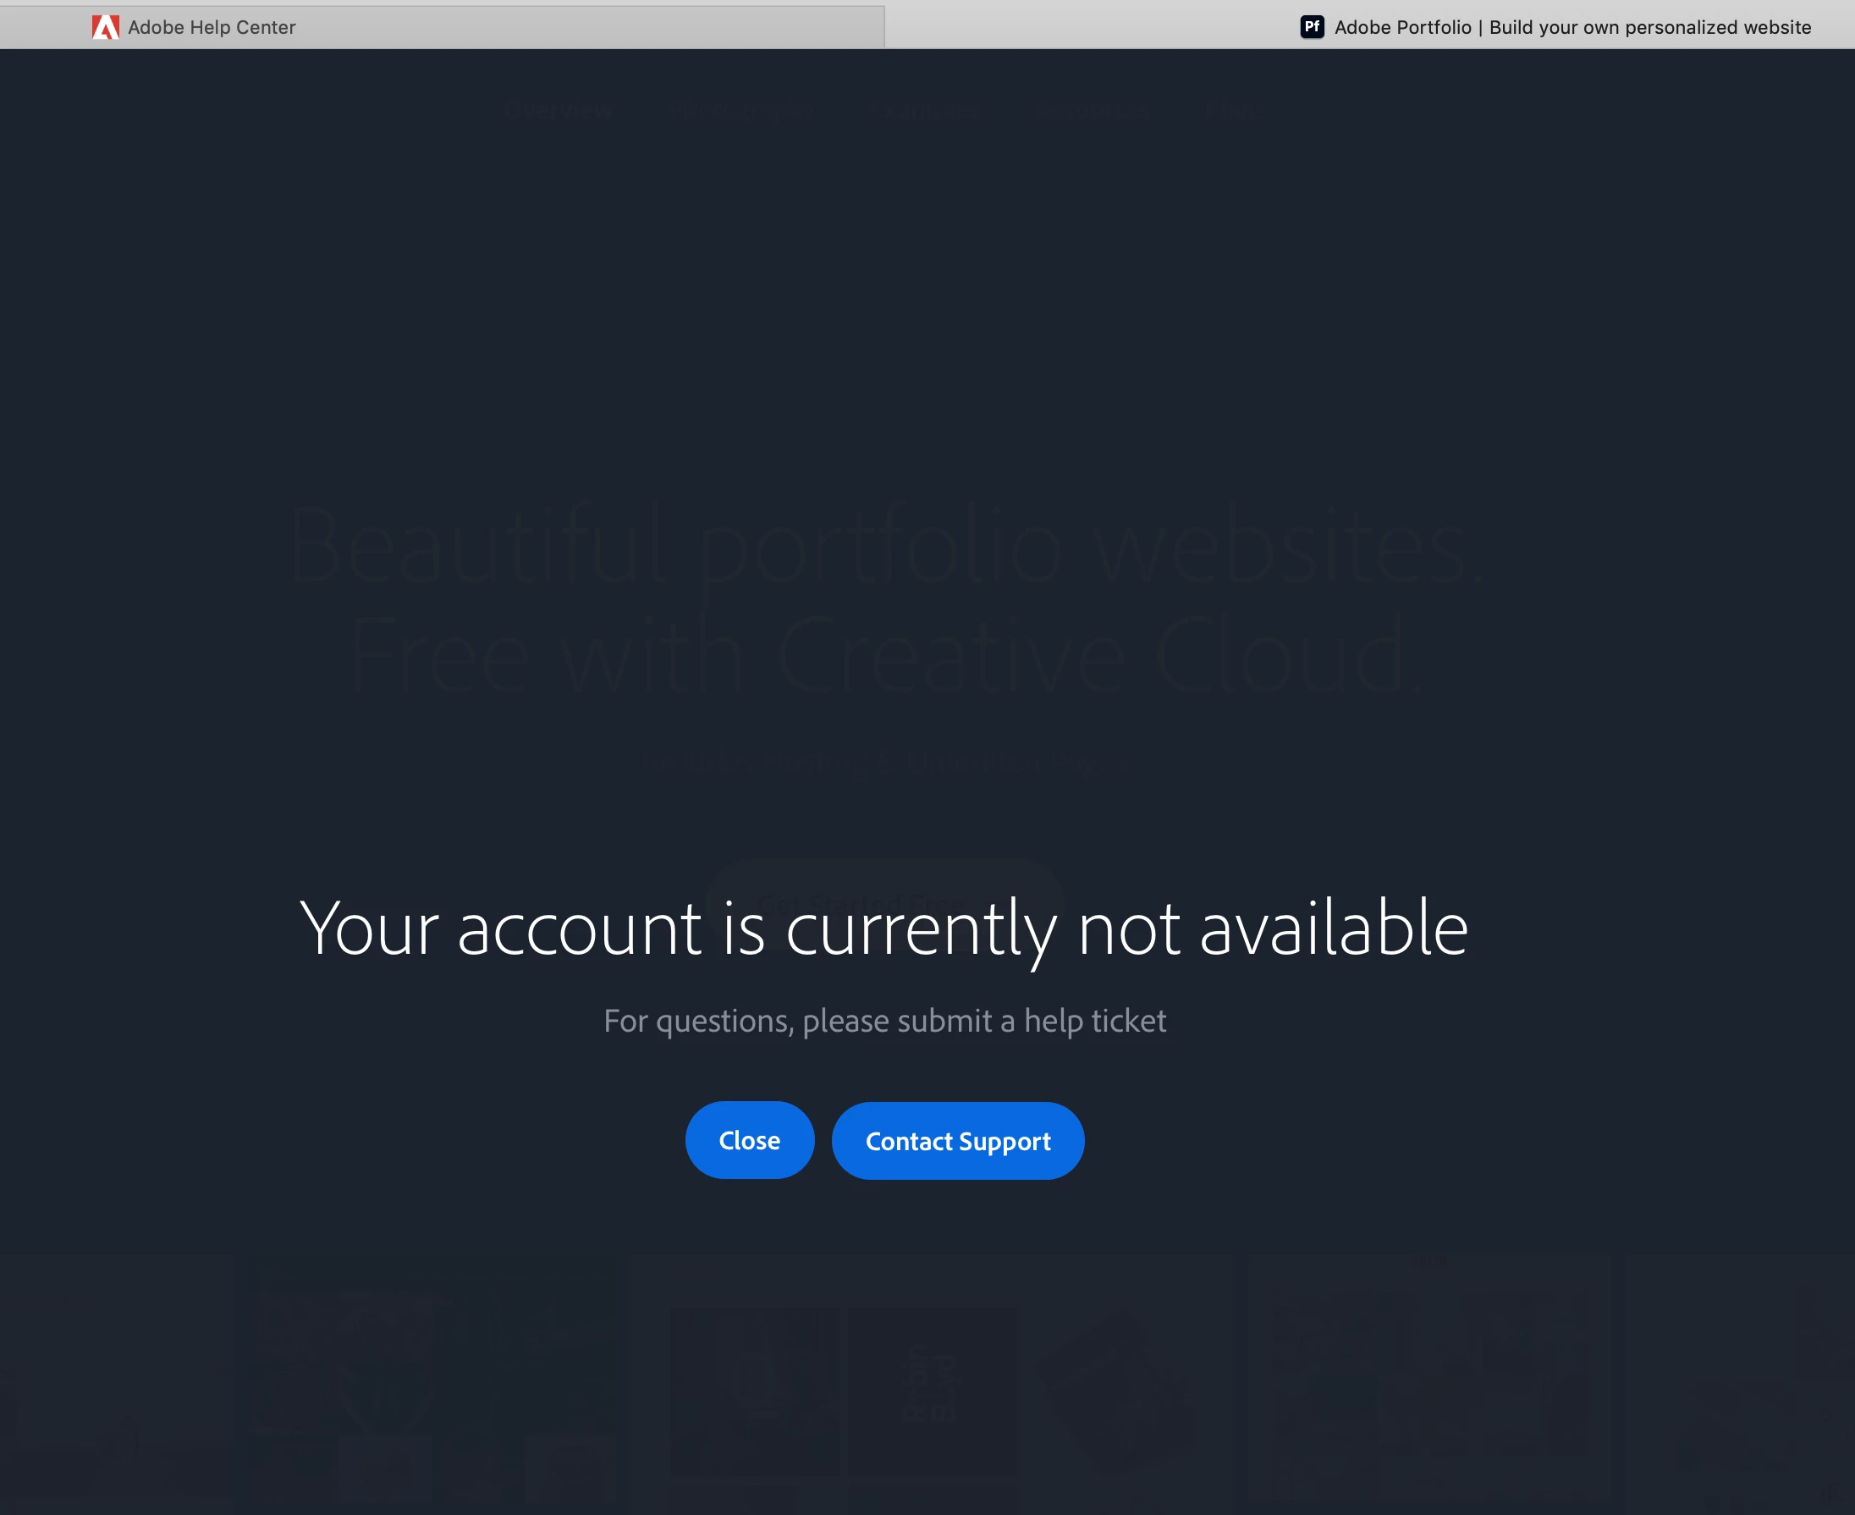Open the dimmed shield-emblem portfolio thumbnail

(432, 1384)
